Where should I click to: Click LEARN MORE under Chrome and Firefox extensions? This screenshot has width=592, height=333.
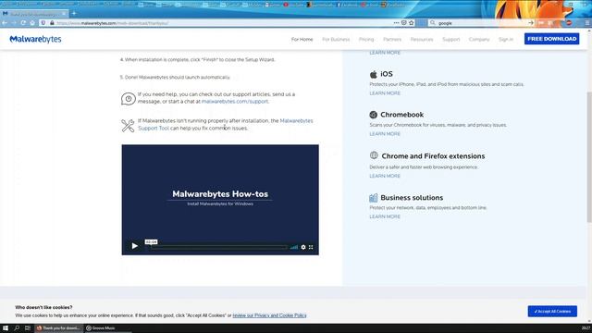[385, 176]
